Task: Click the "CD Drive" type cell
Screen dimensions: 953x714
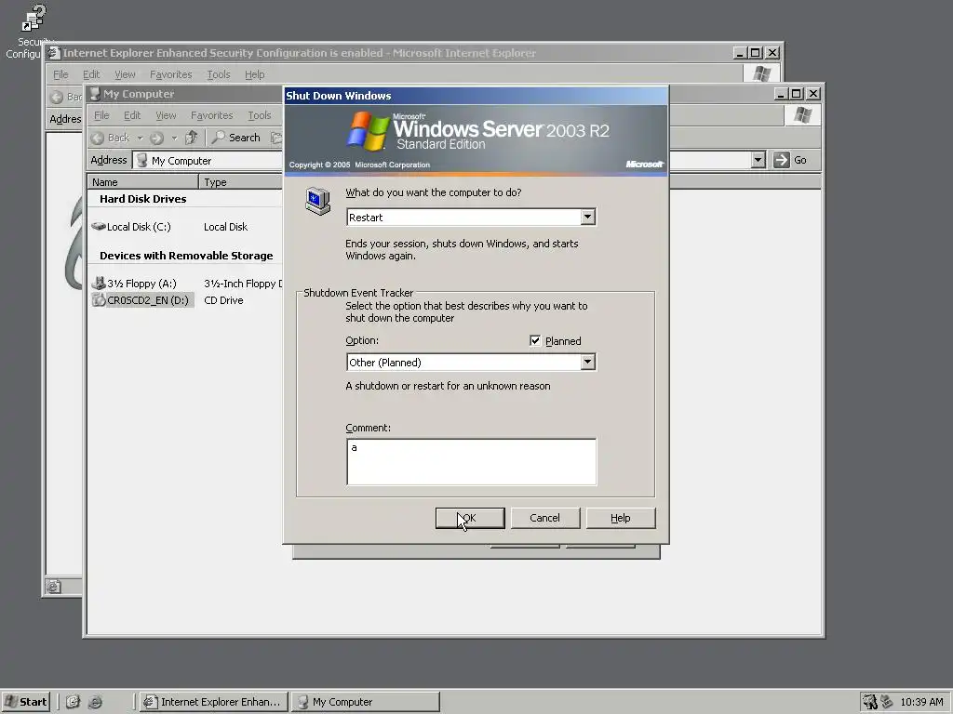Action: coord(223,300)
